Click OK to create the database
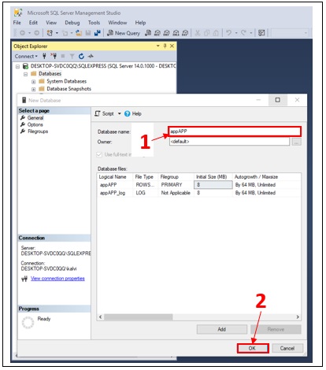 (253, 348)
